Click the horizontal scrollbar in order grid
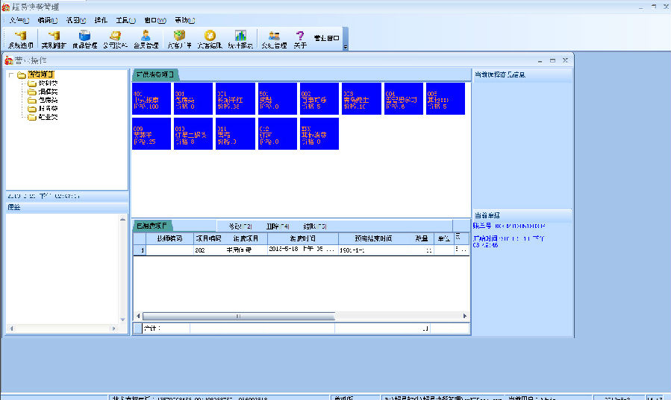This screenshot has height=400, width=671. point(239,317)
